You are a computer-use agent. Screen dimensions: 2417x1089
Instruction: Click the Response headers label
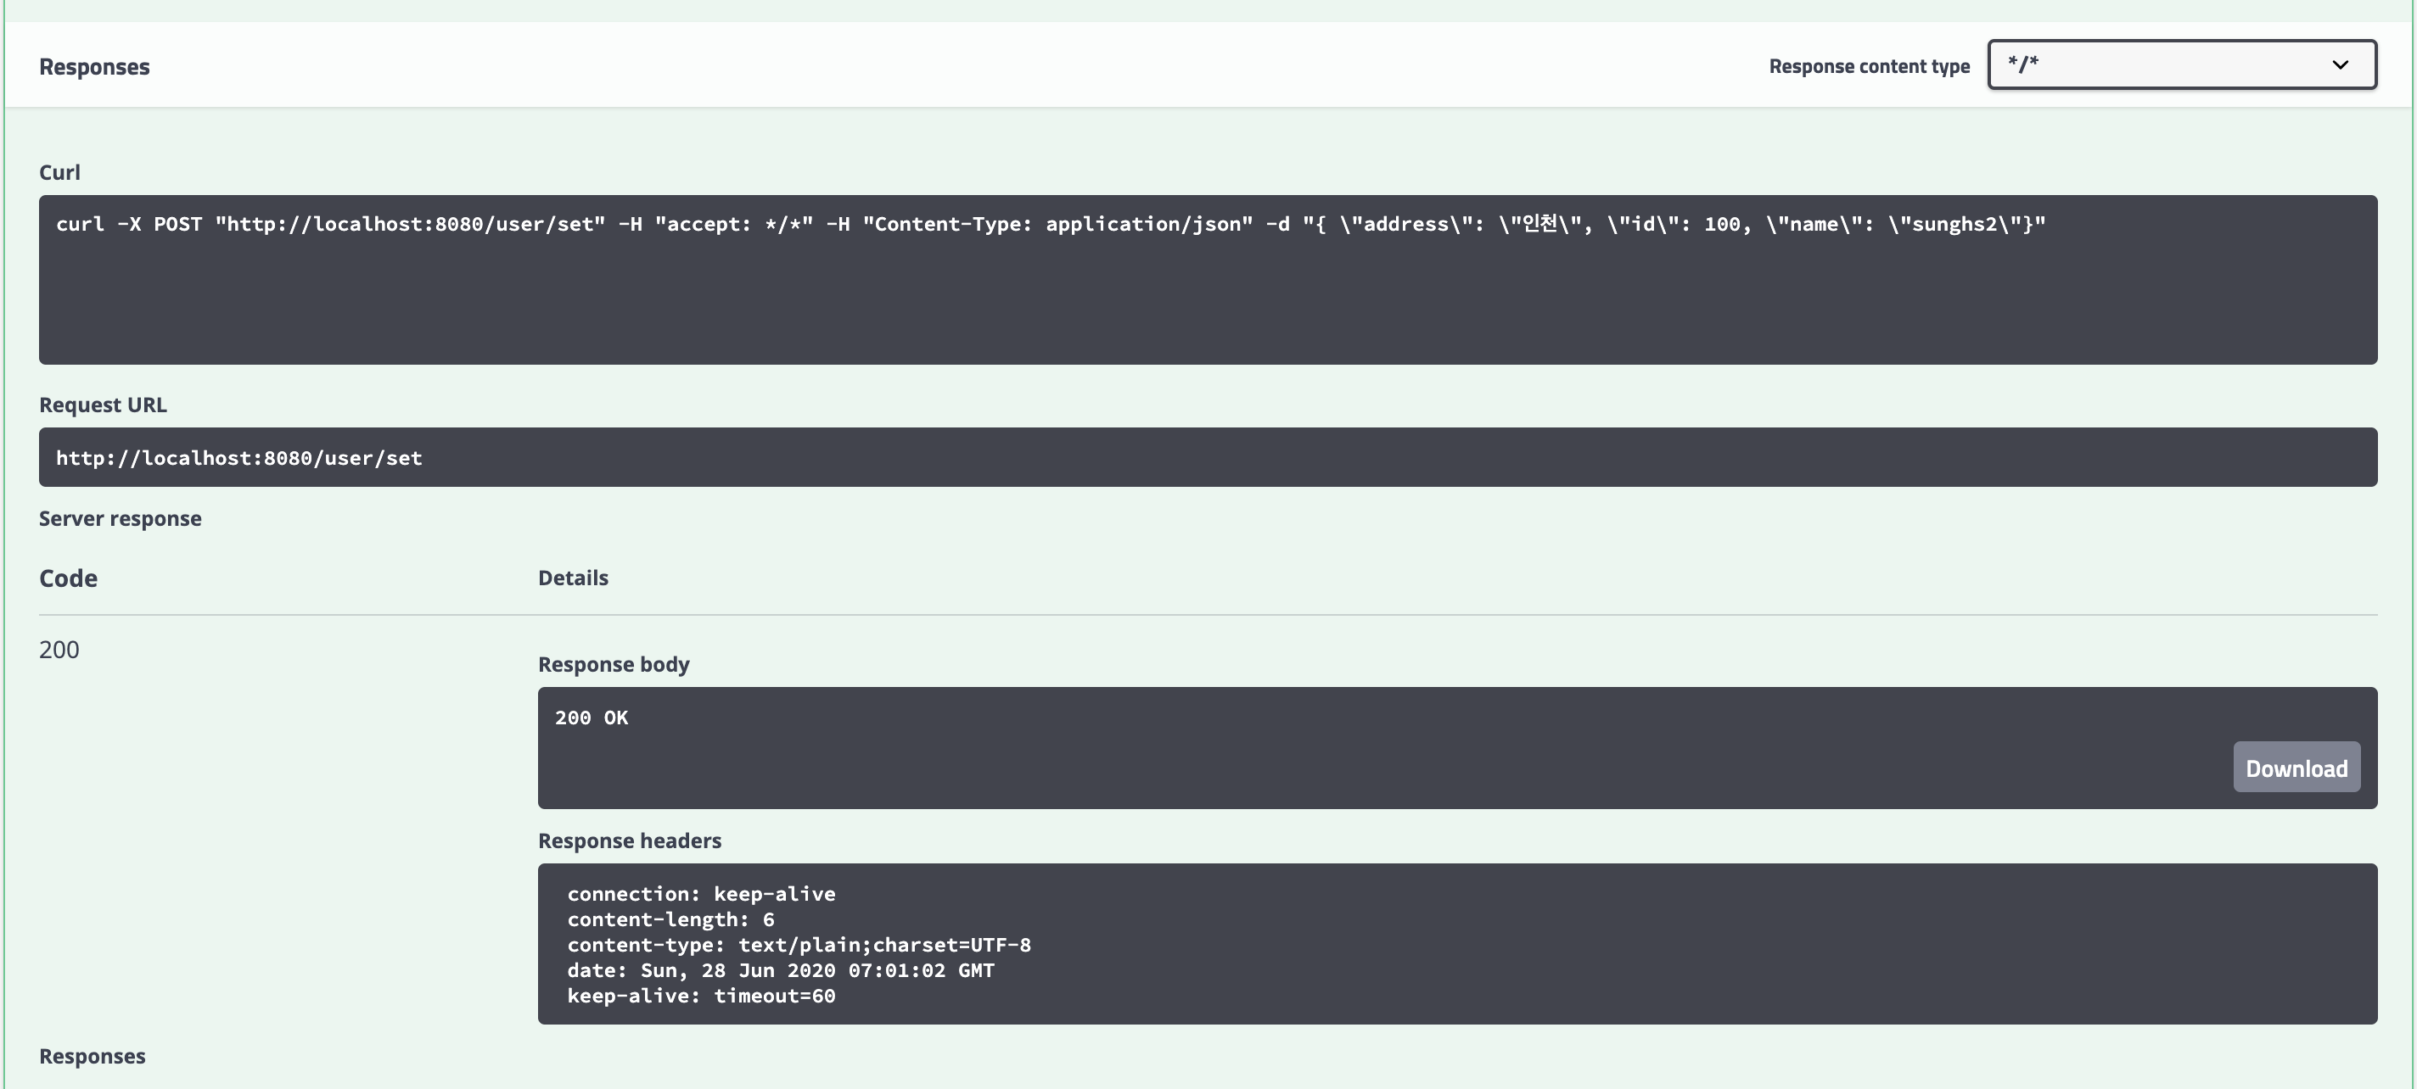coord(629,840)
